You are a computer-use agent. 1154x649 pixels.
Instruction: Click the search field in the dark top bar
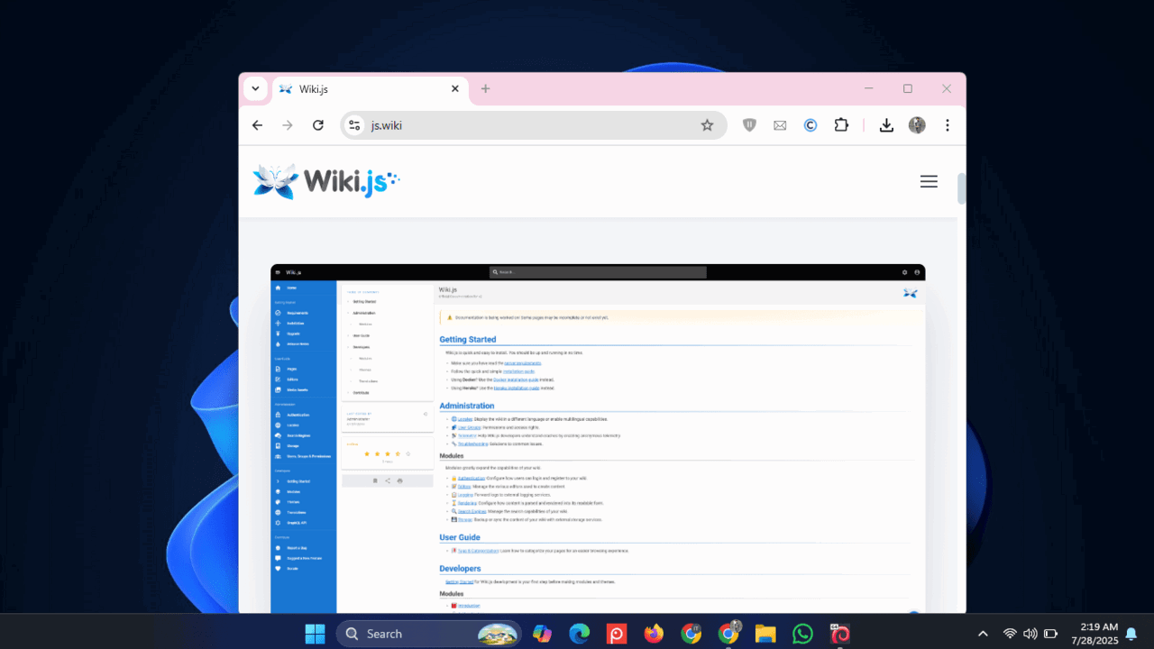[x=598, y=271]
